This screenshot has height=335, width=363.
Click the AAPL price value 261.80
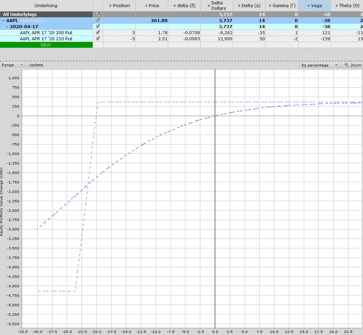click(159, 20)
